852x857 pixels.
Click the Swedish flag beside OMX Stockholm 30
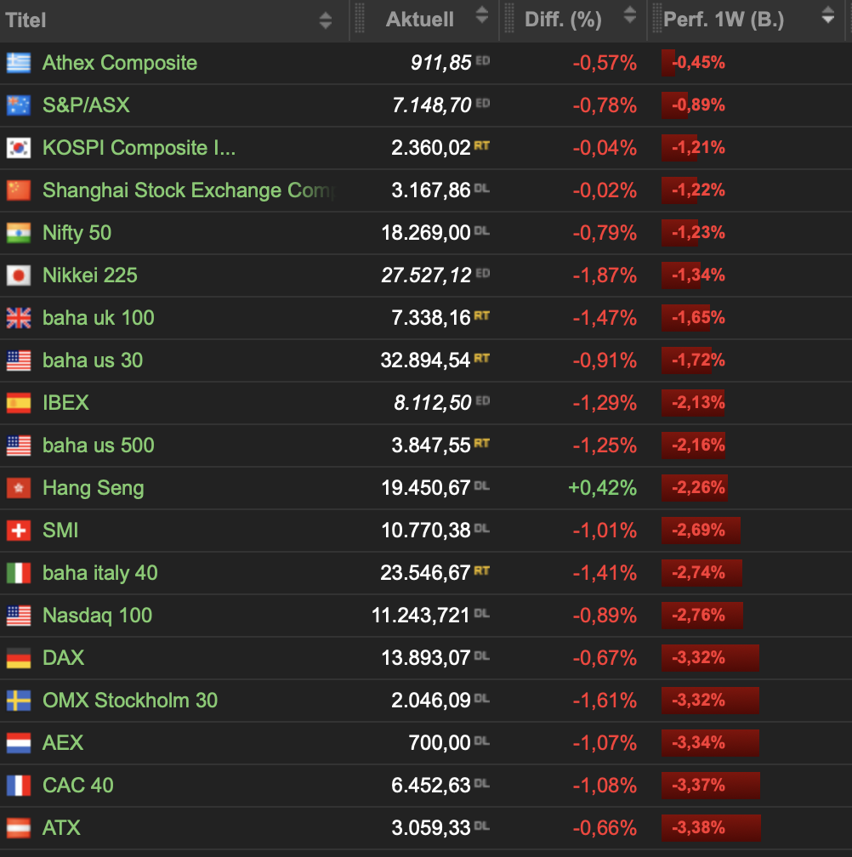(x=19, y=701)
